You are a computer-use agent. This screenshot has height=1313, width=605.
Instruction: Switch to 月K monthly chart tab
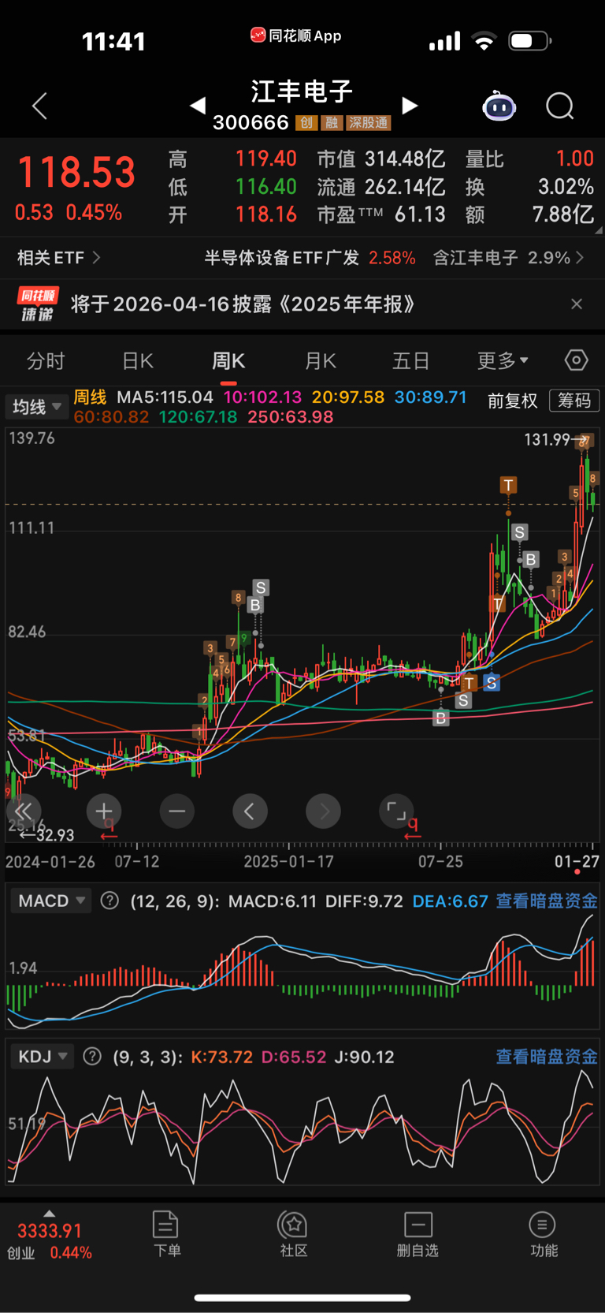(321, 361)
